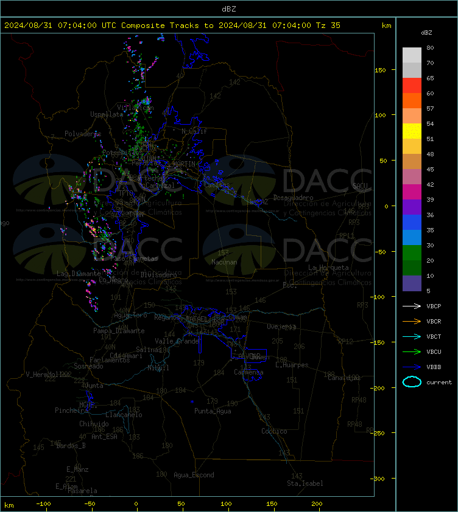Click the '-250' vertical axis tick label
458x512 pixels.
click(378, 433)
